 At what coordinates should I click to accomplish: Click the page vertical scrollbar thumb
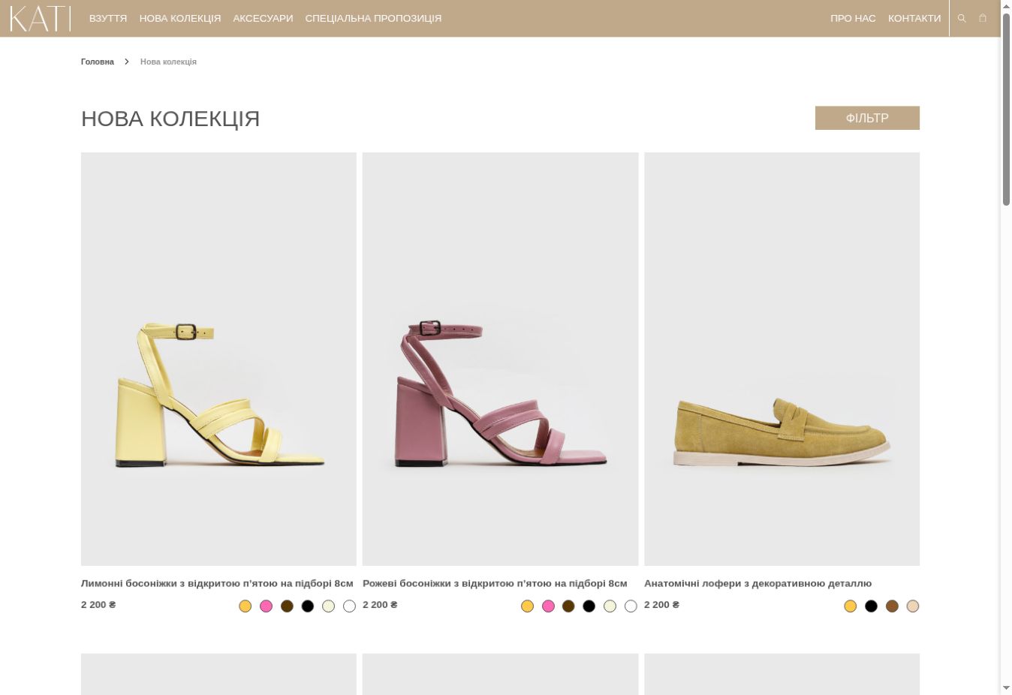1006,109
